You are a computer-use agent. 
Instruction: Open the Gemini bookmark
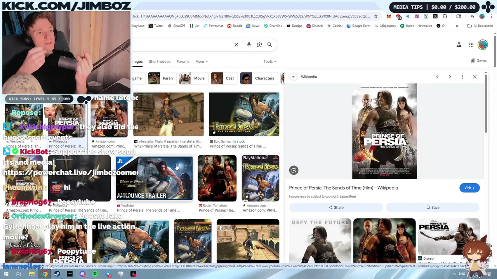(x=335, y=26)
